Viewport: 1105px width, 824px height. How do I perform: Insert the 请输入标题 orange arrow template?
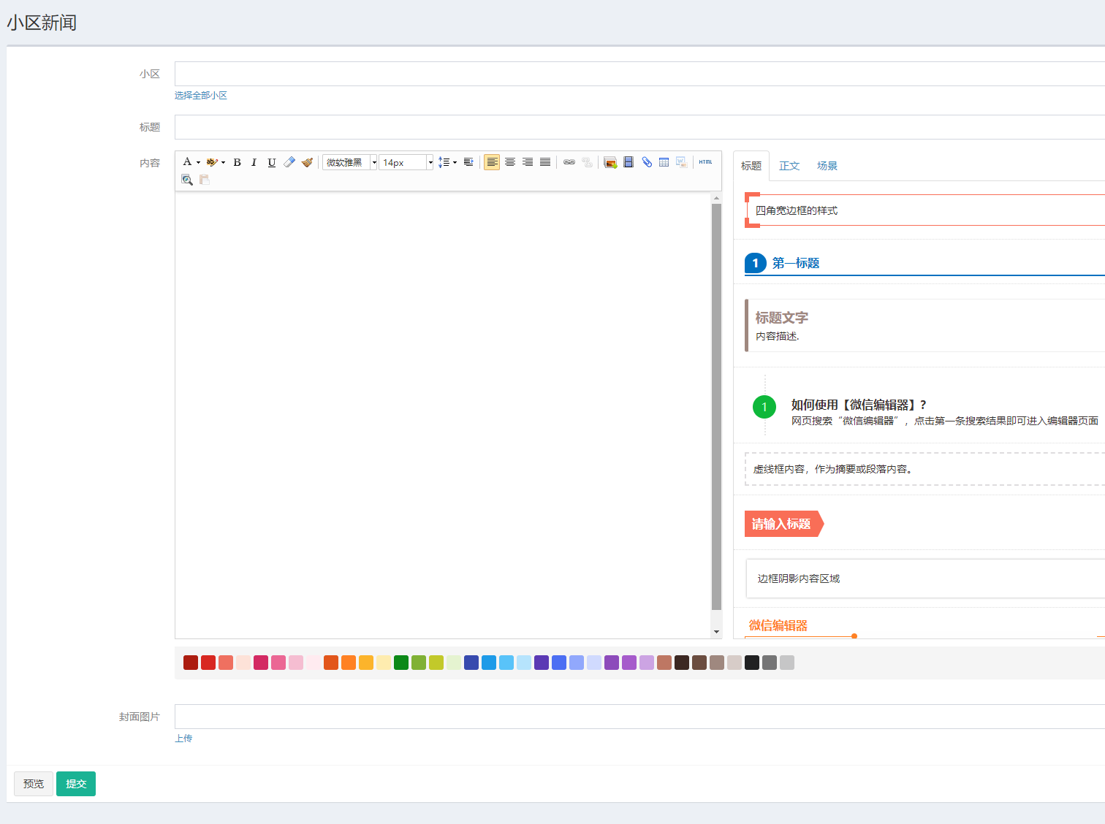(x=784, y=524)
